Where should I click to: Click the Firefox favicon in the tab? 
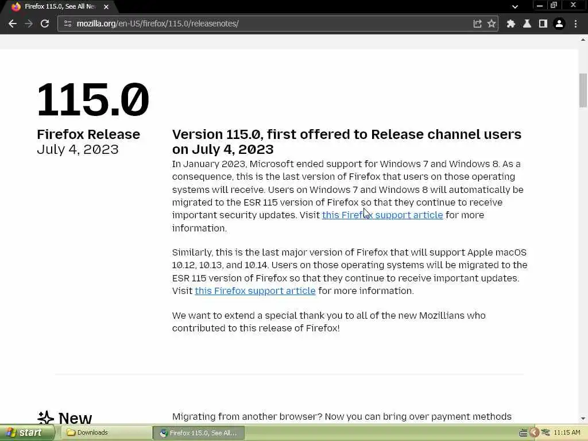point(16,6)
